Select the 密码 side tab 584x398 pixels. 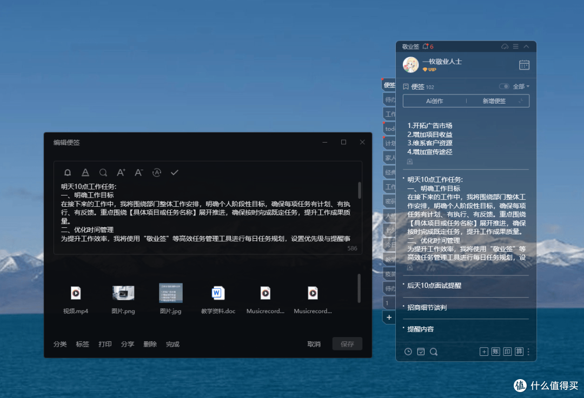(x=389, y=201)
